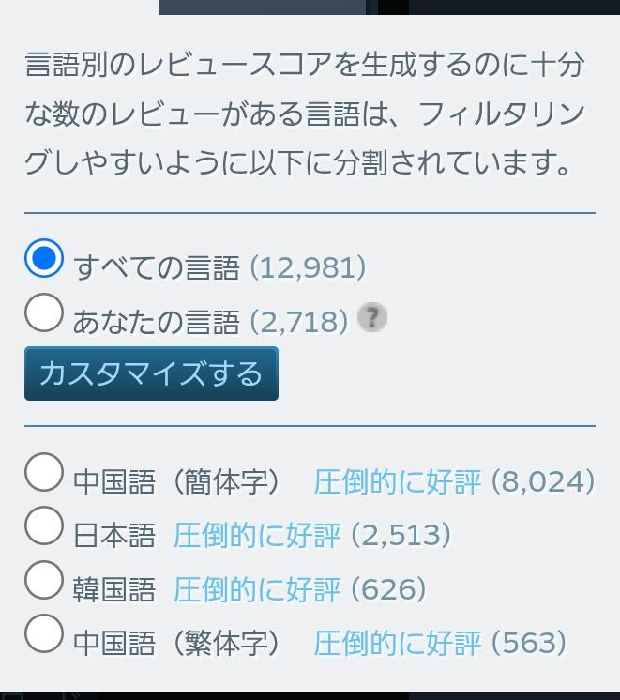Click the 圧倒的に好評 score for 韓国語
This screenshot has width=620, height=700.
click(x=257, y=590)
